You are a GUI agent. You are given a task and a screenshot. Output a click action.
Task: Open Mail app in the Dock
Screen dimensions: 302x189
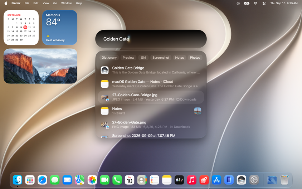pos(67,180)
